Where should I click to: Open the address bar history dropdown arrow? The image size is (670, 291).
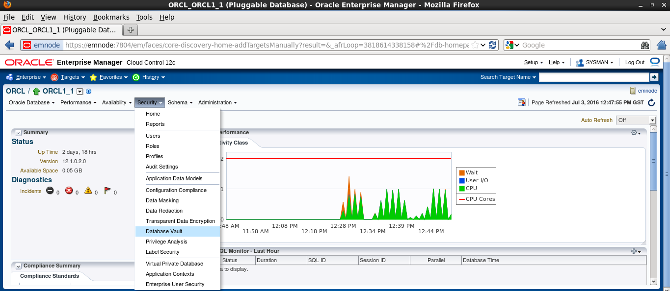483,45
